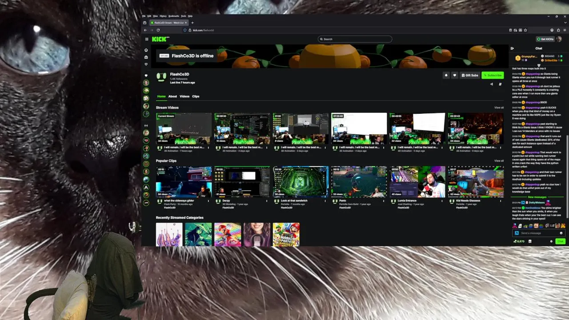
Task: Click the FlashCo3D channel avatar
Action: 161,77
